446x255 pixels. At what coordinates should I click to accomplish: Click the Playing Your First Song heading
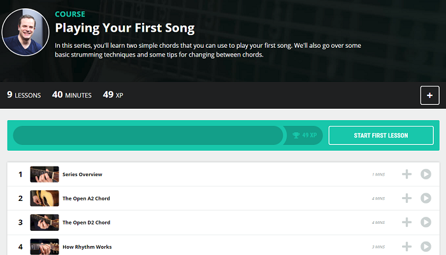(x=125, y=28)
